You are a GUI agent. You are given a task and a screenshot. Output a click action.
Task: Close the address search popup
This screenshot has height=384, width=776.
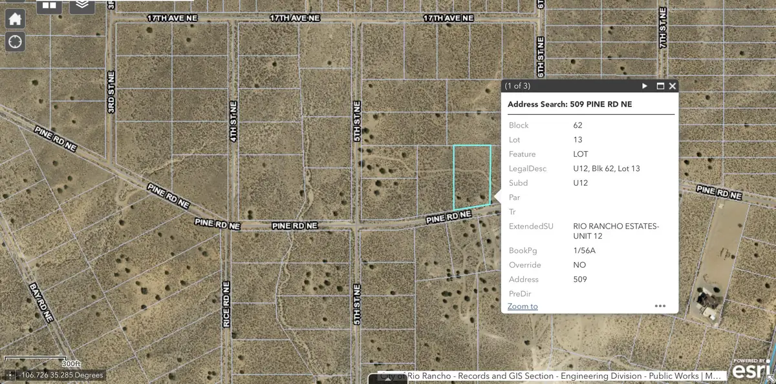(x=673, y=86)
